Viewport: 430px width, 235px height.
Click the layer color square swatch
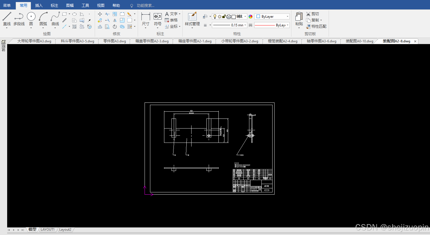tap(234, 17)
